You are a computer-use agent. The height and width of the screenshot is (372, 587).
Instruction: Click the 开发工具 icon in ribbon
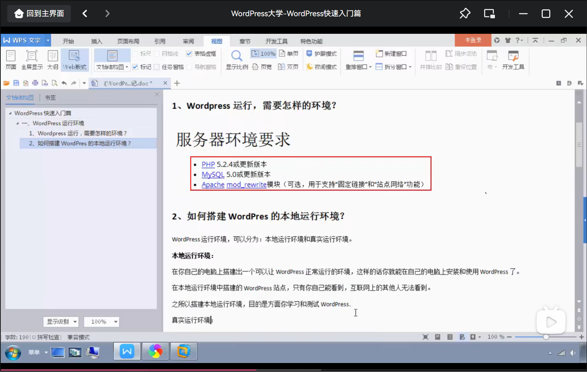(x=513, y=60)
